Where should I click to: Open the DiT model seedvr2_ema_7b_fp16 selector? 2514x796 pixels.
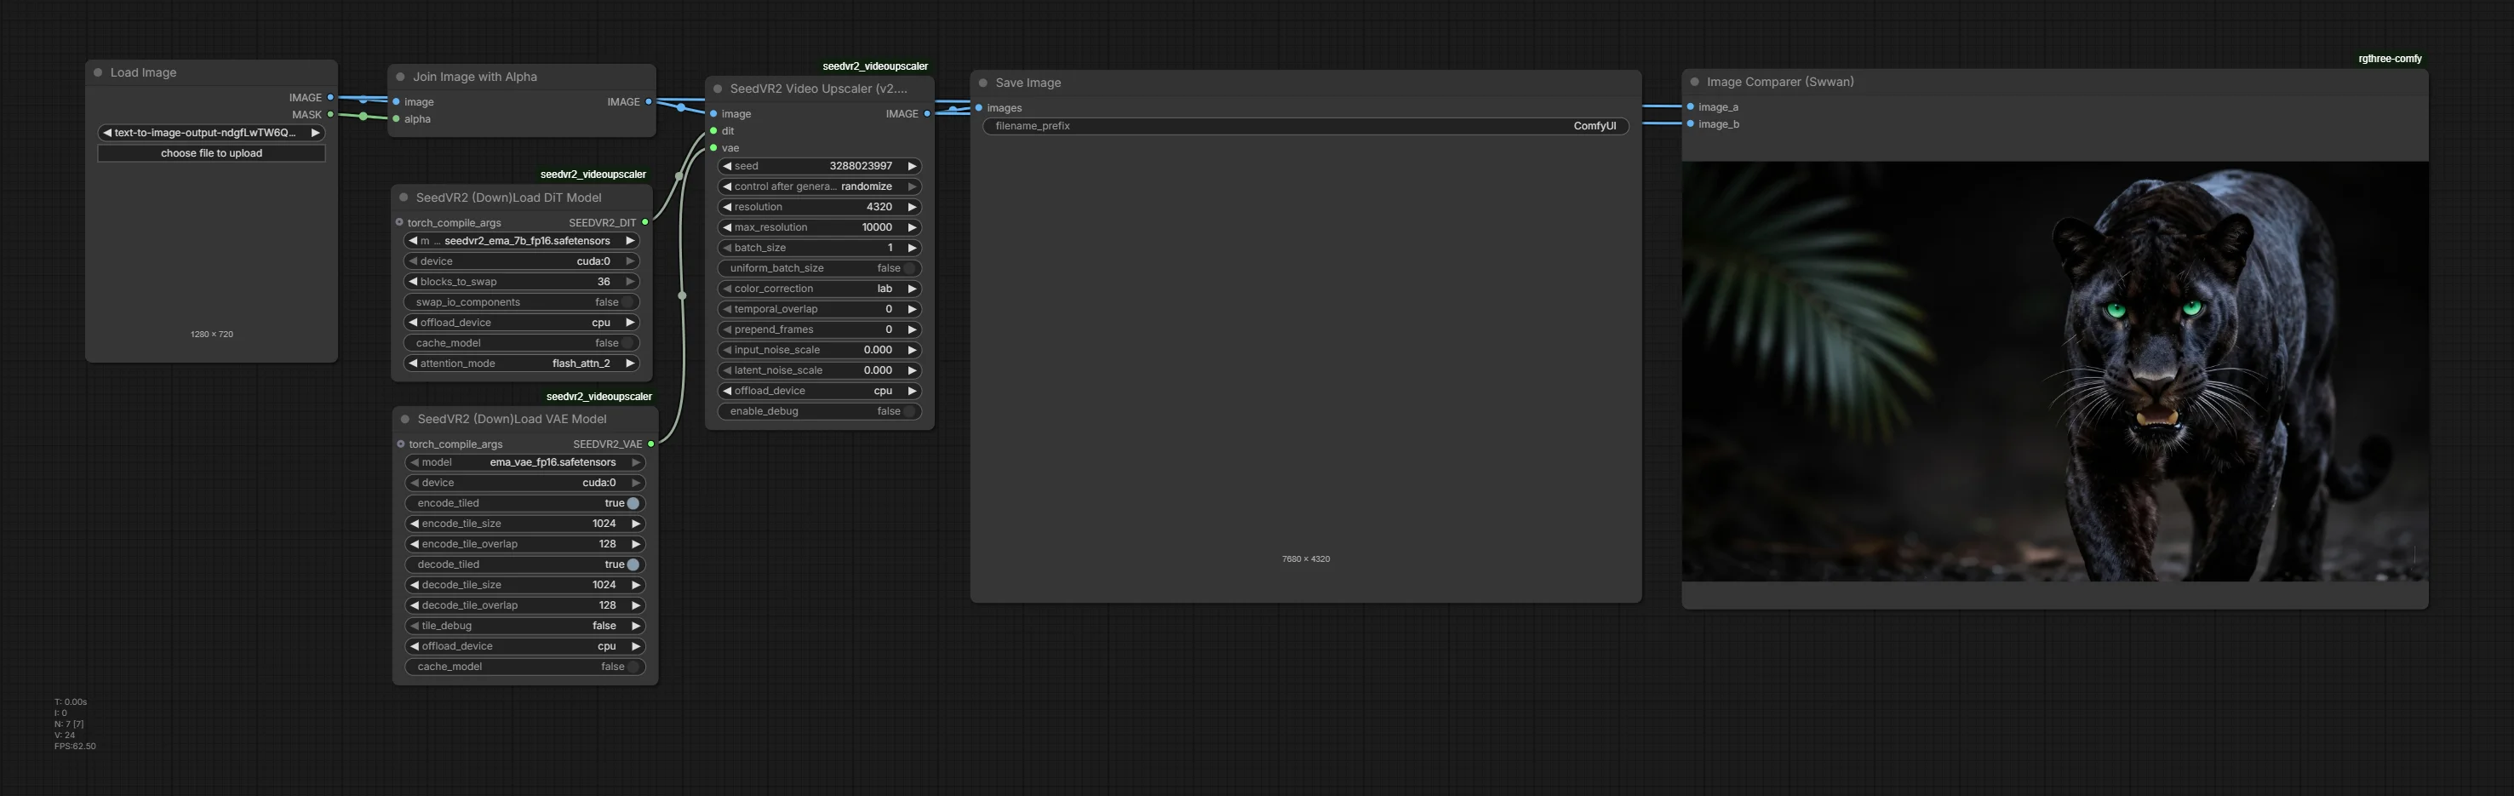pos(522,241)
